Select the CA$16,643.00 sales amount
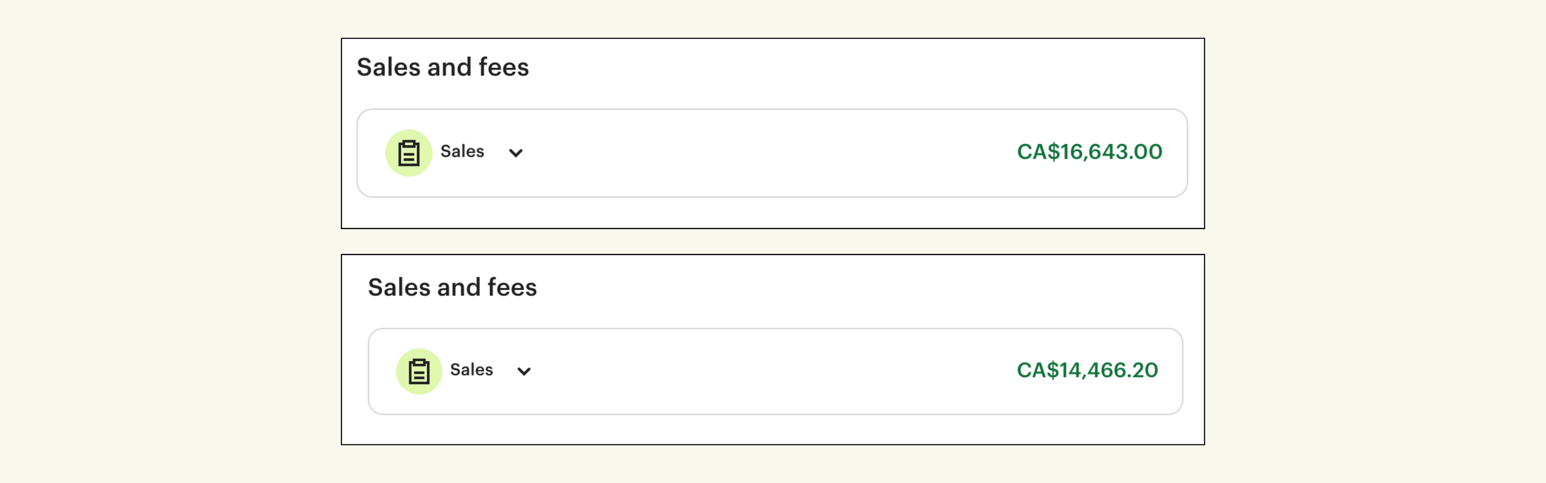 click(x=1089, y=152)
